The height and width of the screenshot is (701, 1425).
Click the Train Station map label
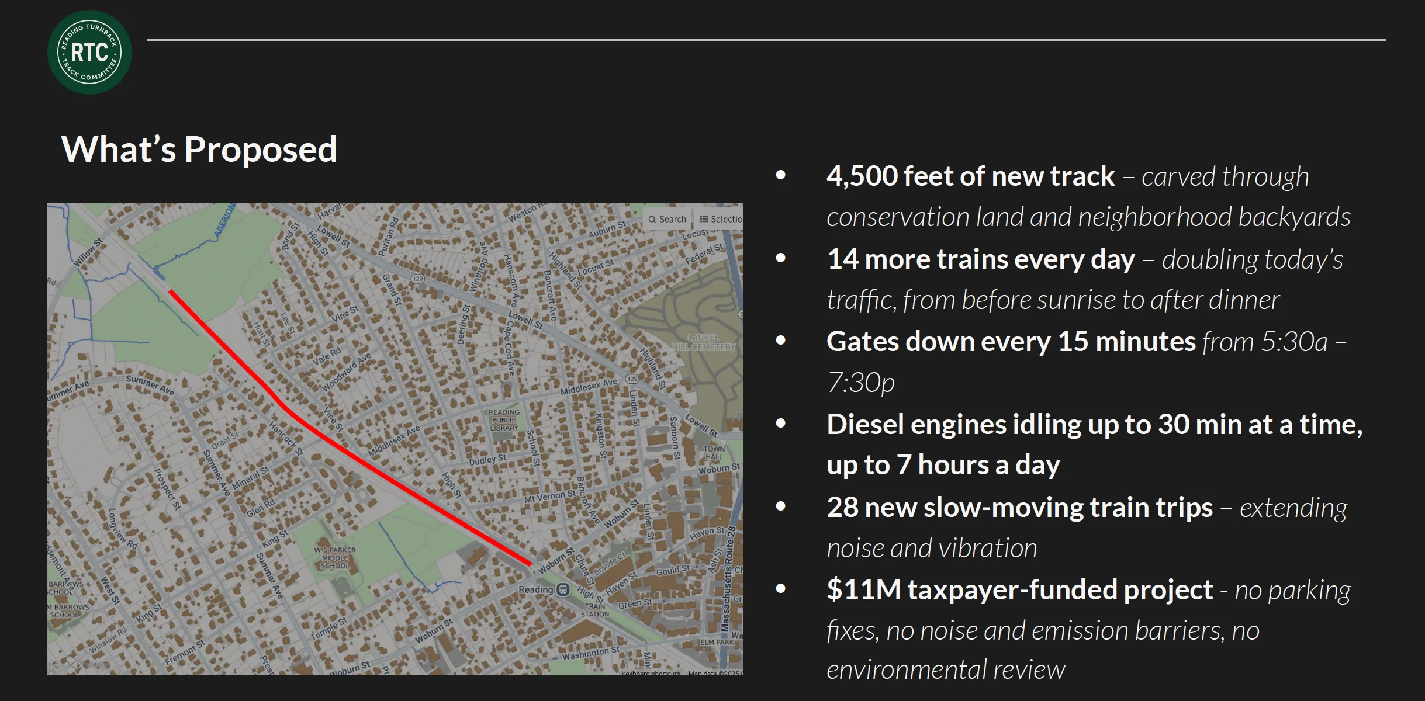pos(595,610)
